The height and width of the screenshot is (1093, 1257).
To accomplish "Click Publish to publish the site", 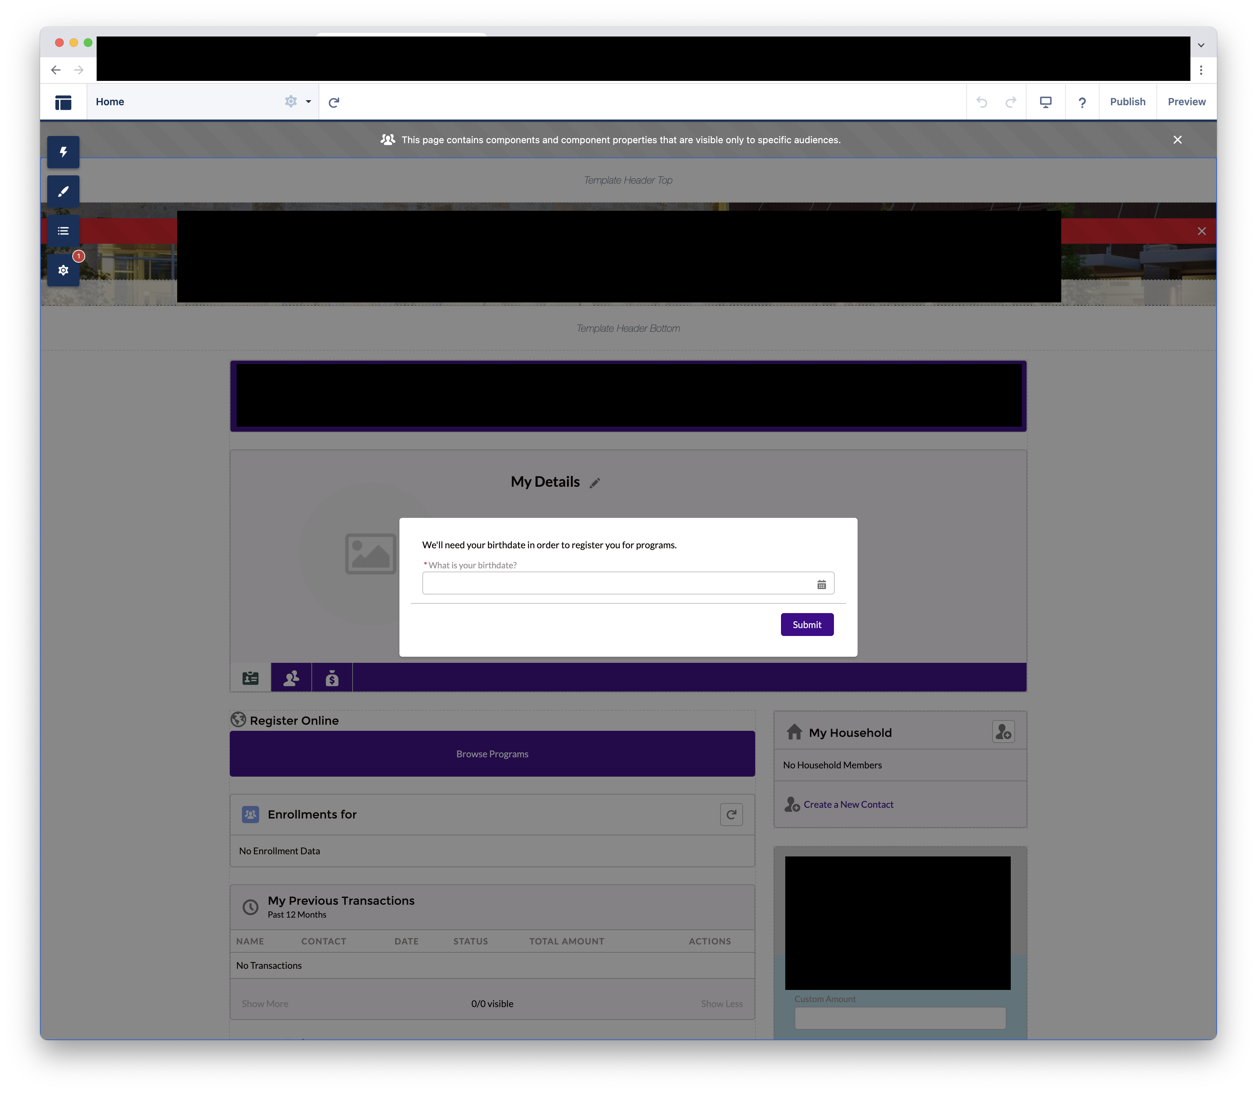I will pos(1128,101).
